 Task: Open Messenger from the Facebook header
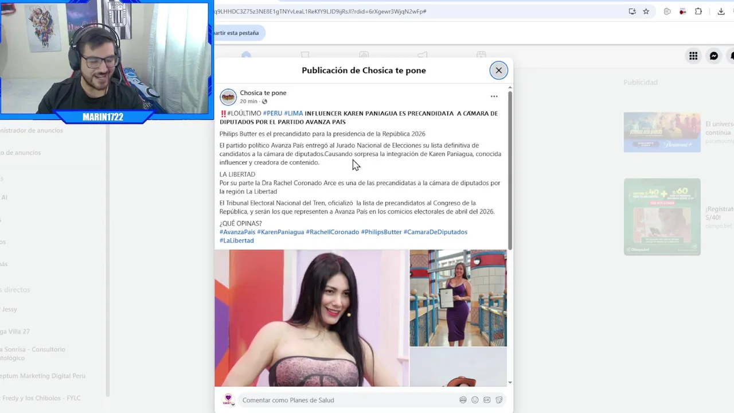click(x=714, y=56)
